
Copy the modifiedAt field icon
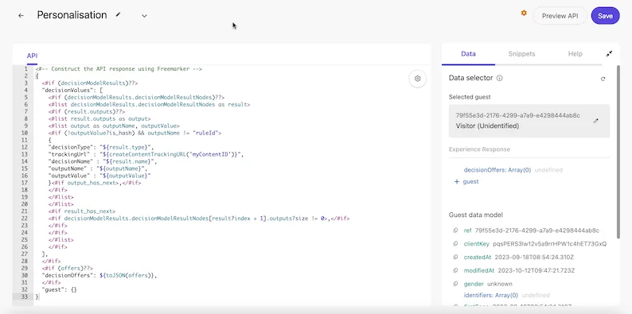(x=456, y=270)
